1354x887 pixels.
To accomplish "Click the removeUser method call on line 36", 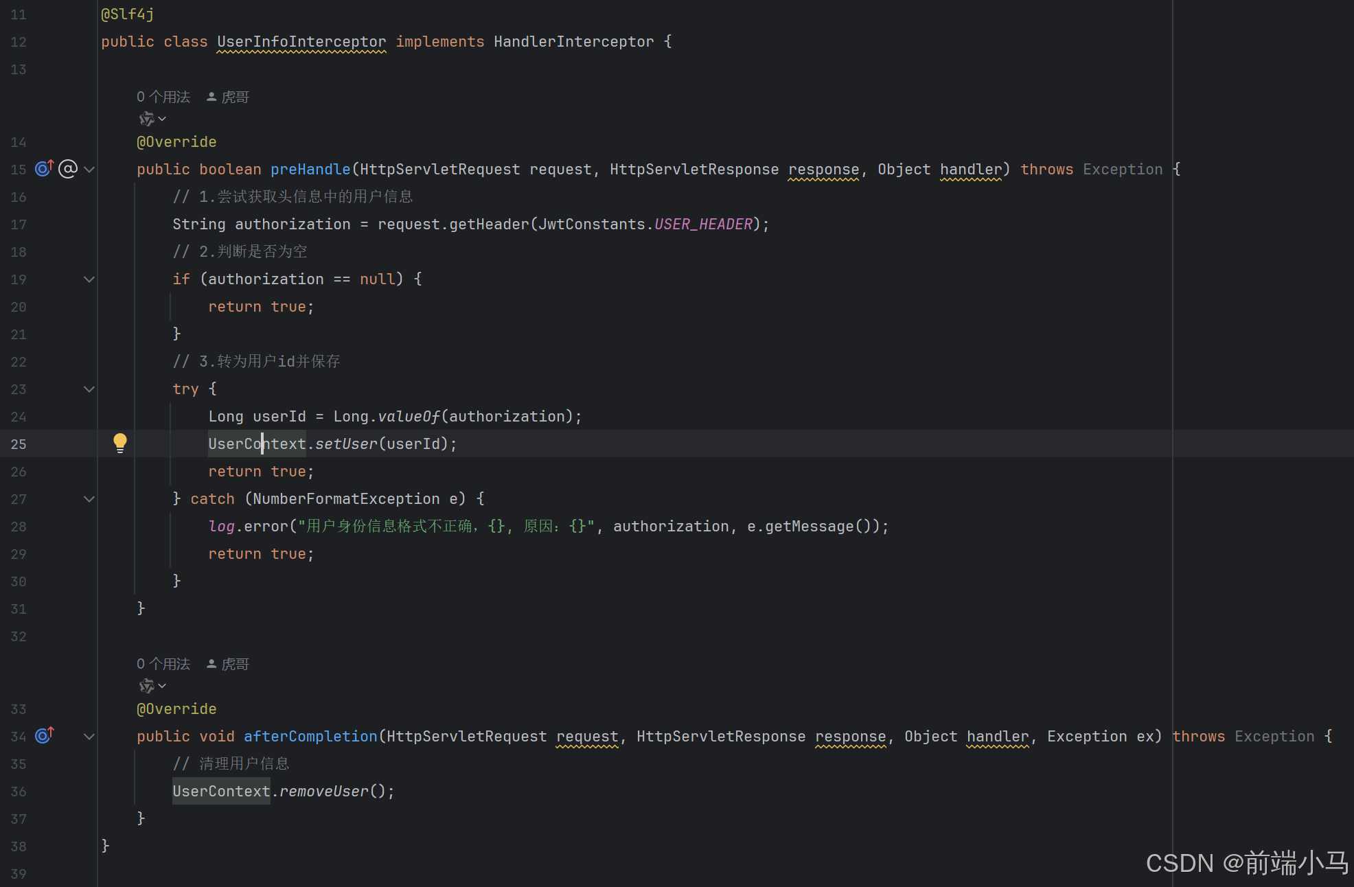I will (324, 792).
